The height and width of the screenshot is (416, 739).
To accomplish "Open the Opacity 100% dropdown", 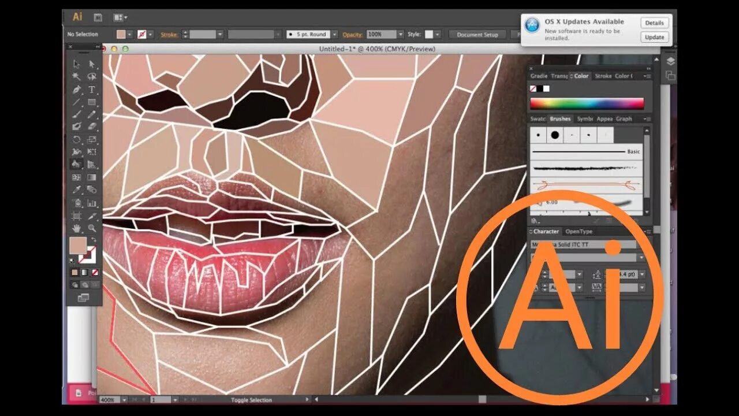I will (400, 35).
